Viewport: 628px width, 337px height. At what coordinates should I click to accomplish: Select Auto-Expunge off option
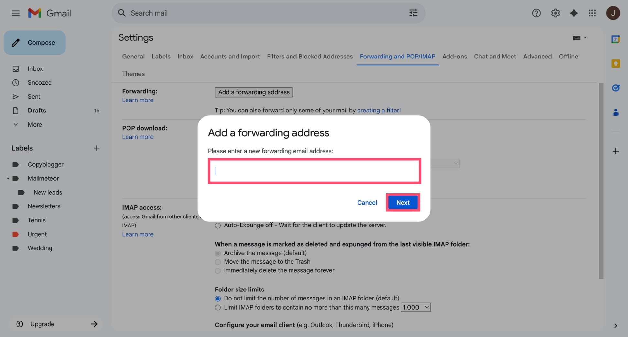click(217, 226)
